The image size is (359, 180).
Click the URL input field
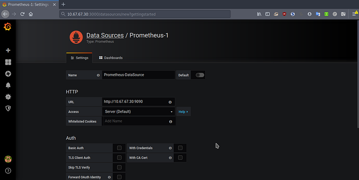[x=139, y=102]
